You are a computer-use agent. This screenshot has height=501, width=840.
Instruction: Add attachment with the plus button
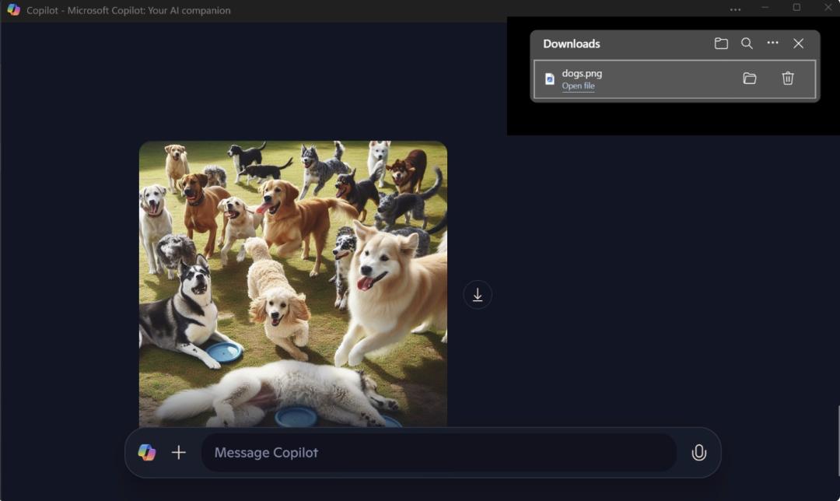coord(178,452)
